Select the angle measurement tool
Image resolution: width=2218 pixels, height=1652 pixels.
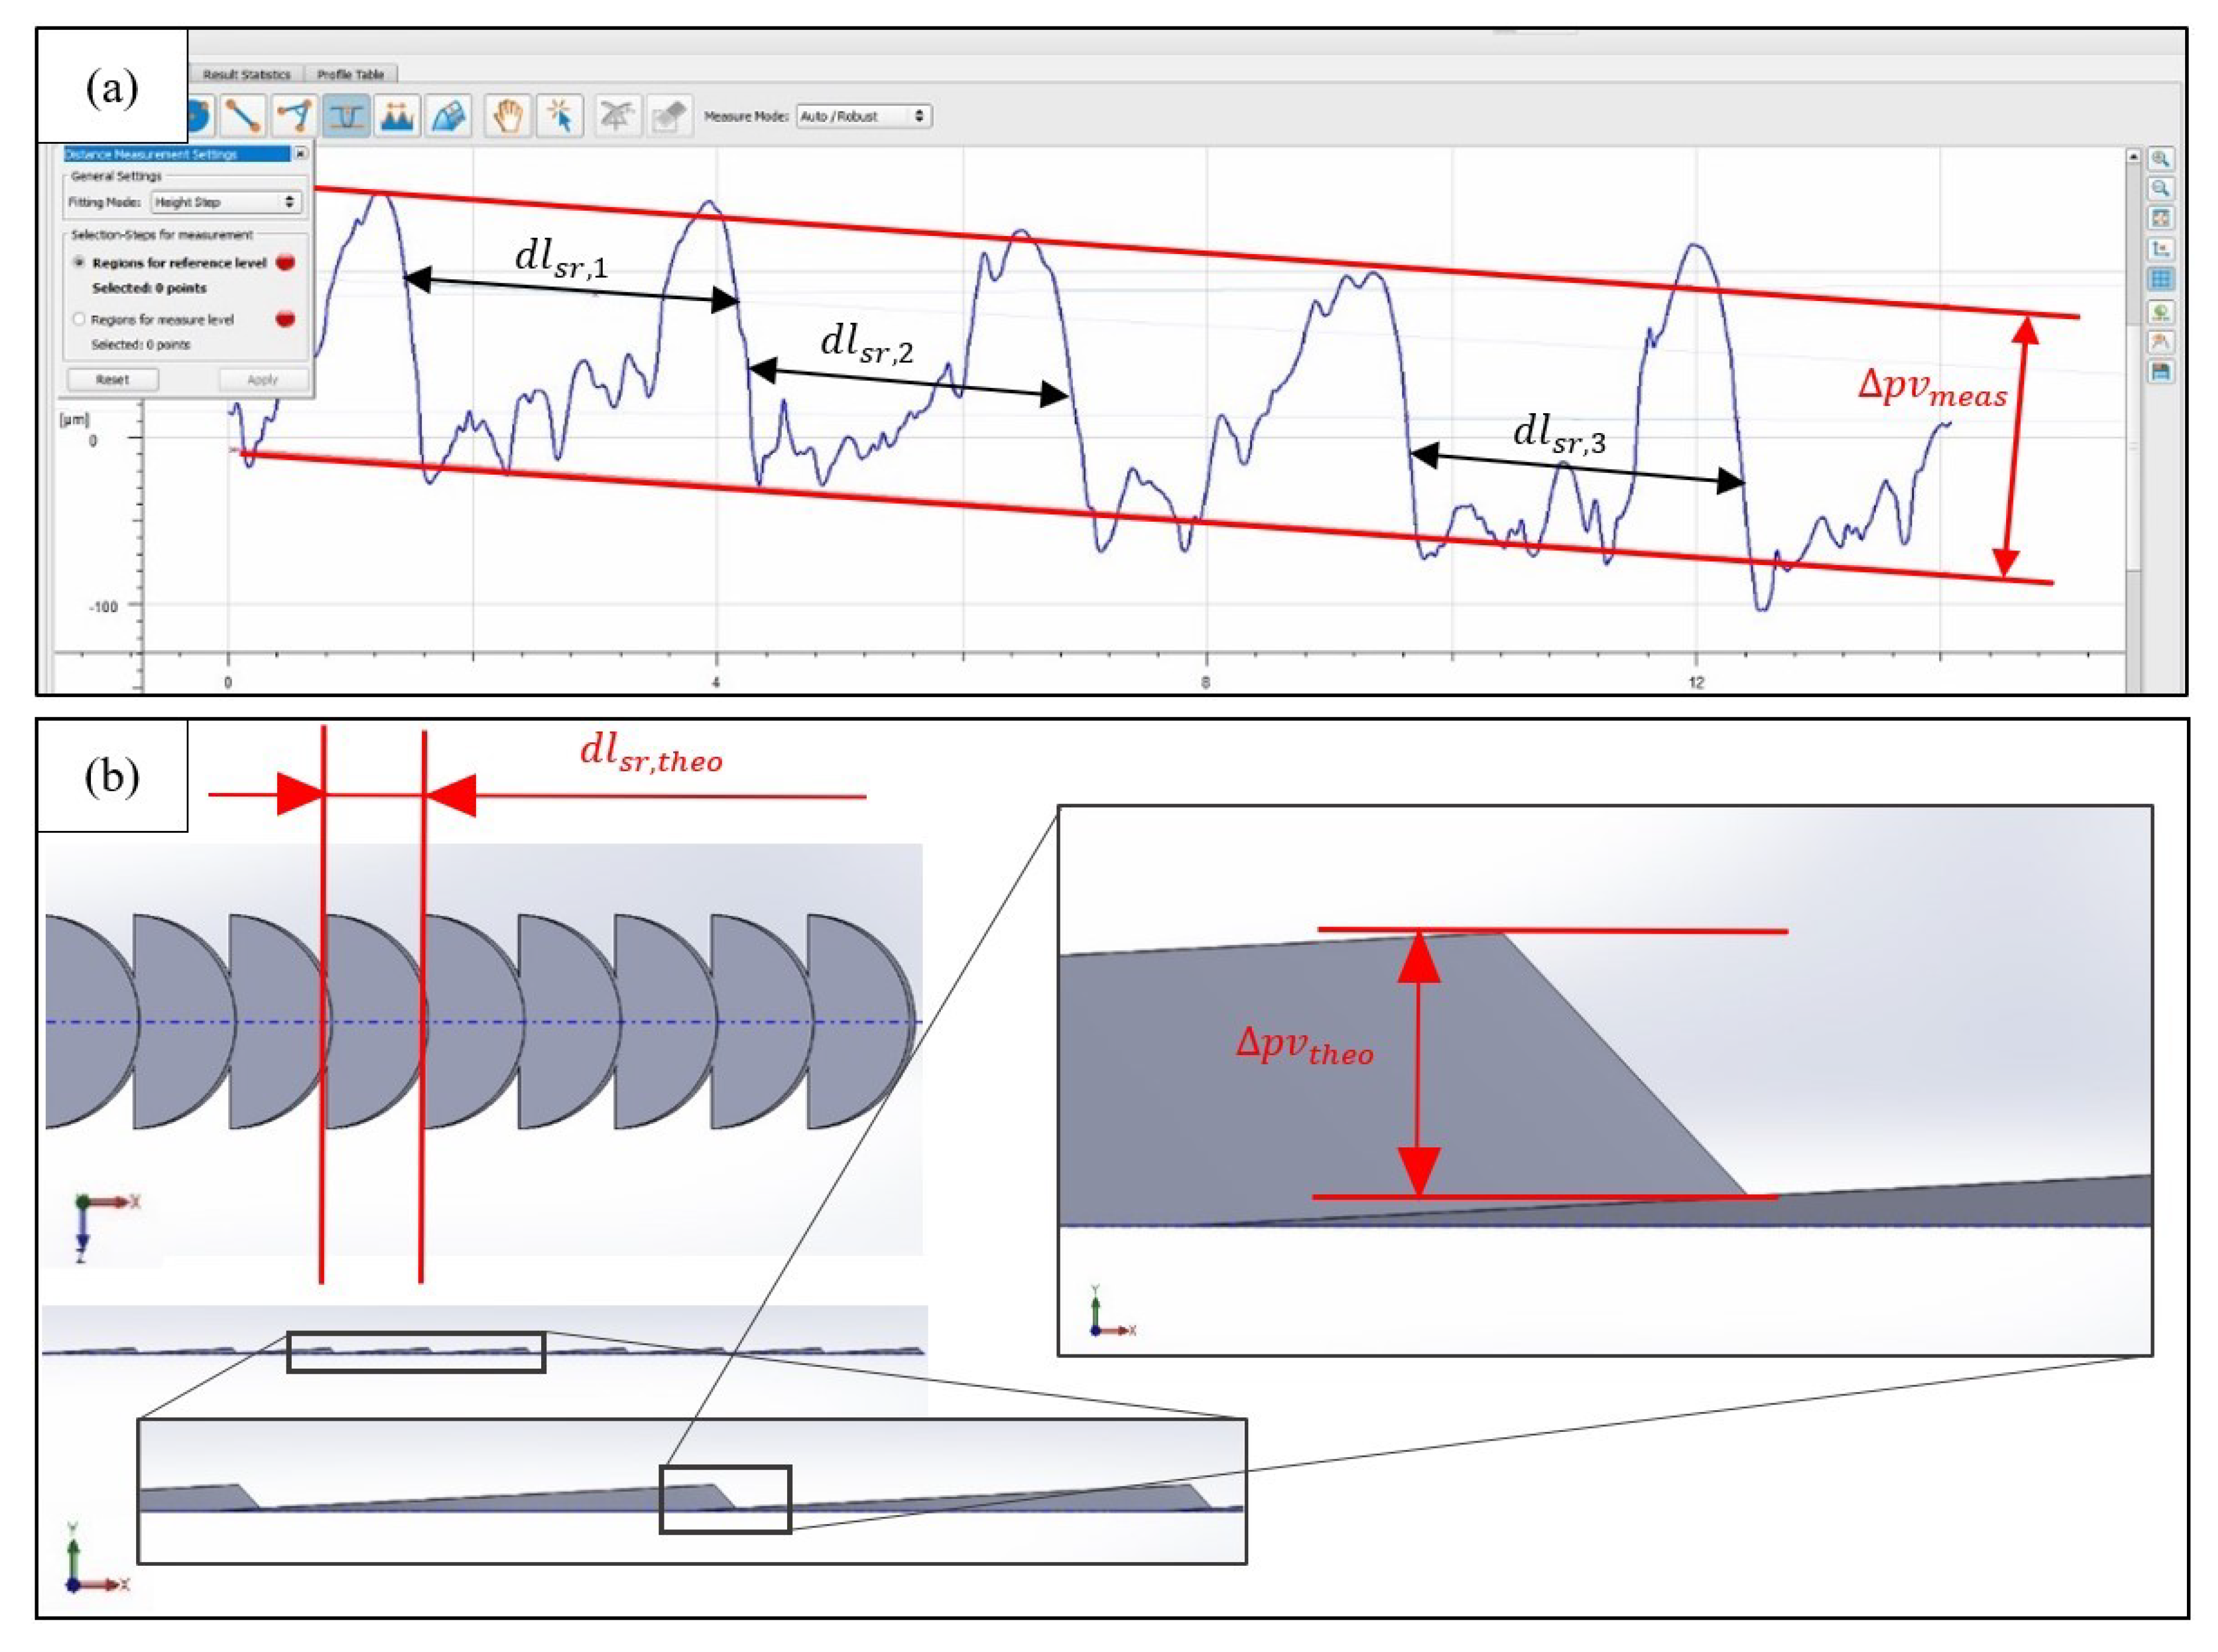tap(295, 116)
